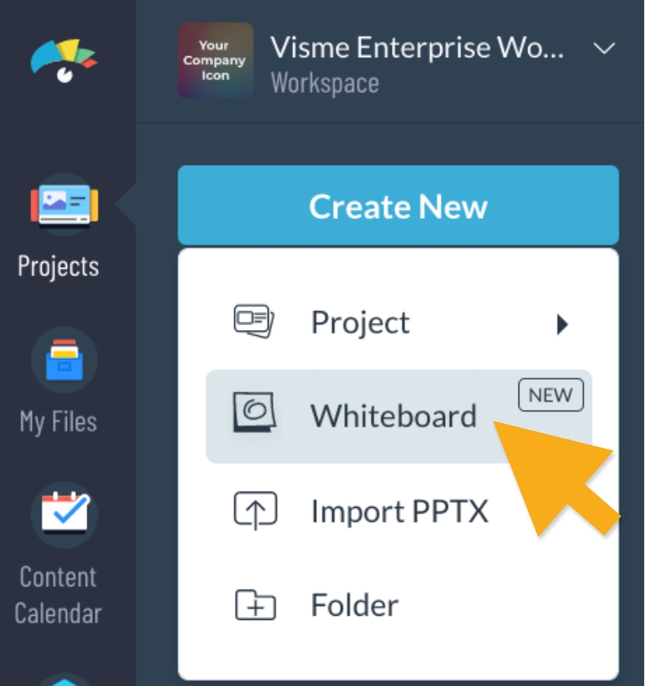645x686 pixels.
Task: Click the Your Company Icon thumbnail
Action: [215, 60]
